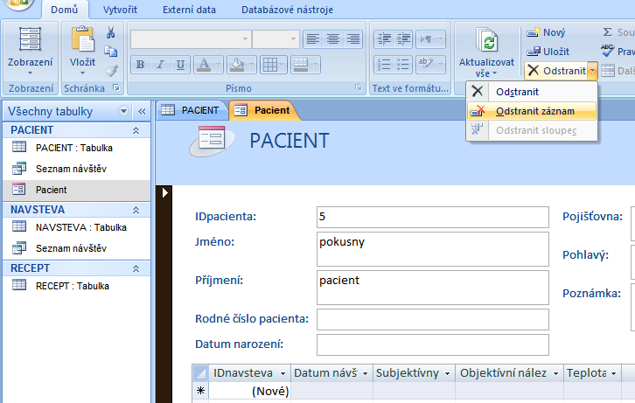This screenshot has height=403, width=635.
Task: Click the Datum narození field
Action: pos(432,344)
